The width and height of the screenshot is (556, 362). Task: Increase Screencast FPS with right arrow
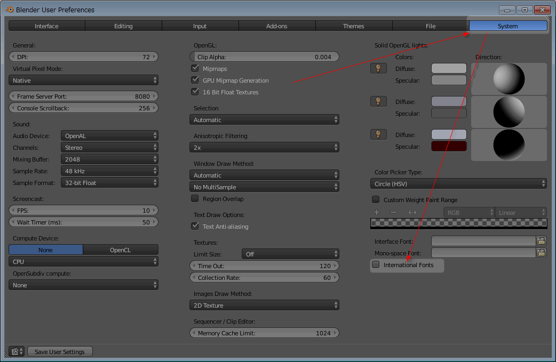(x=154, y=211)
